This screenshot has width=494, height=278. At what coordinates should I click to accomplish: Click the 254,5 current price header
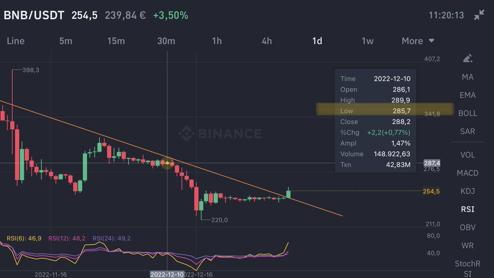click(84, 16)
